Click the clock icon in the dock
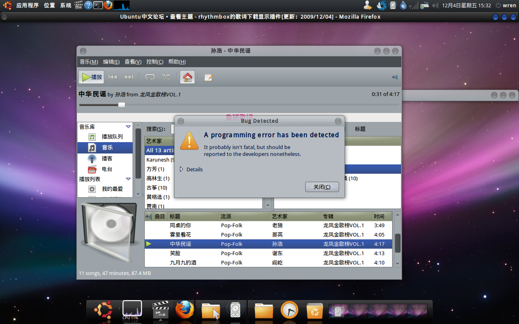The width and height of the screenshot is (519, 324). pyautogui.click(x=290, y=311)
